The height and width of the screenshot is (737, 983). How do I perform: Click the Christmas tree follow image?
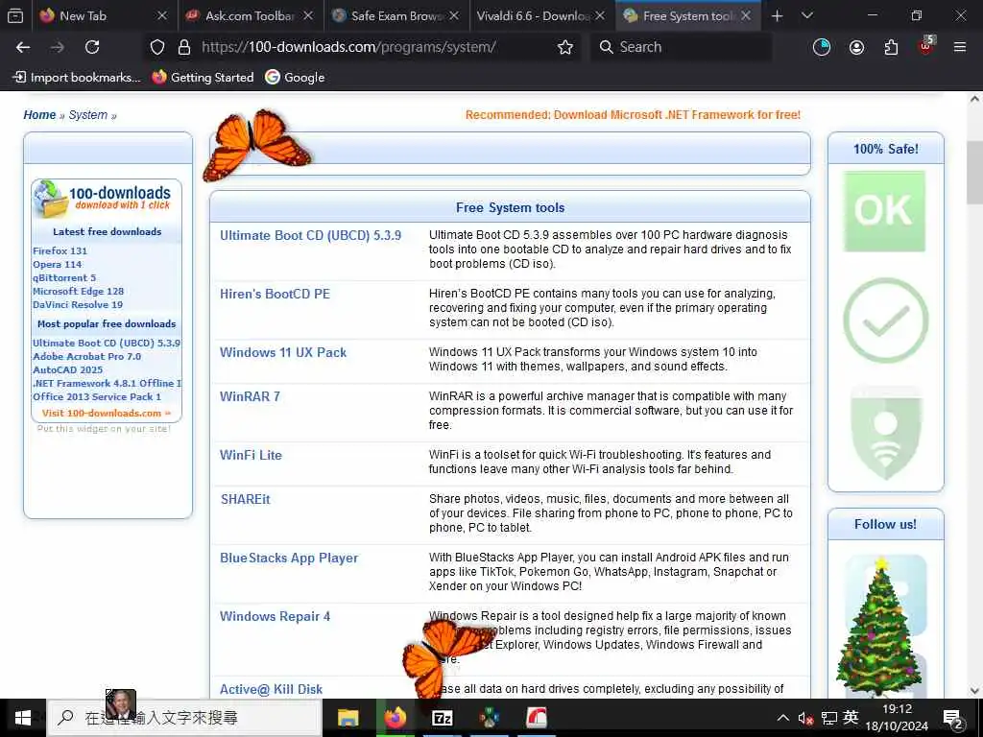(x=881, y=627)
